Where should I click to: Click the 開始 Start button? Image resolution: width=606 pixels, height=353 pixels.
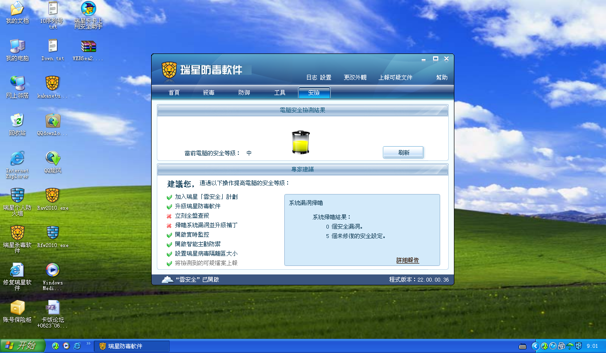pos(23,346)
